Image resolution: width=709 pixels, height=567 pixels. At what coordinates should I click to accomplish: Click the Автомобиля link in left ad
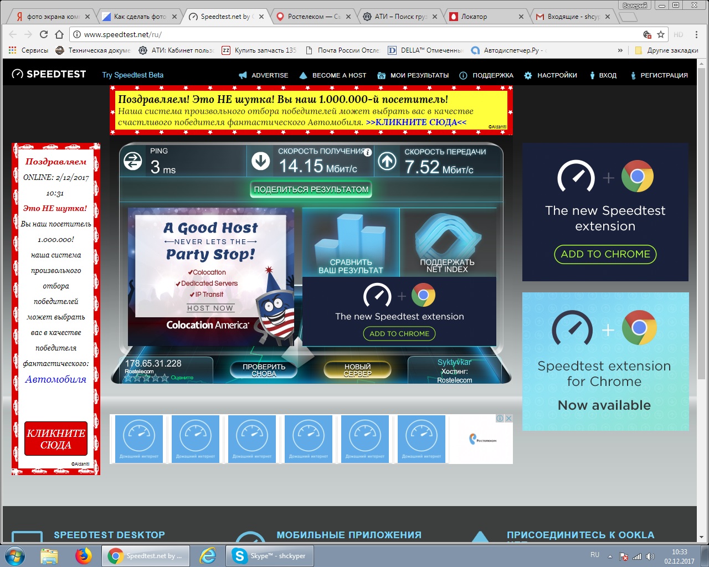coord(56,379)
